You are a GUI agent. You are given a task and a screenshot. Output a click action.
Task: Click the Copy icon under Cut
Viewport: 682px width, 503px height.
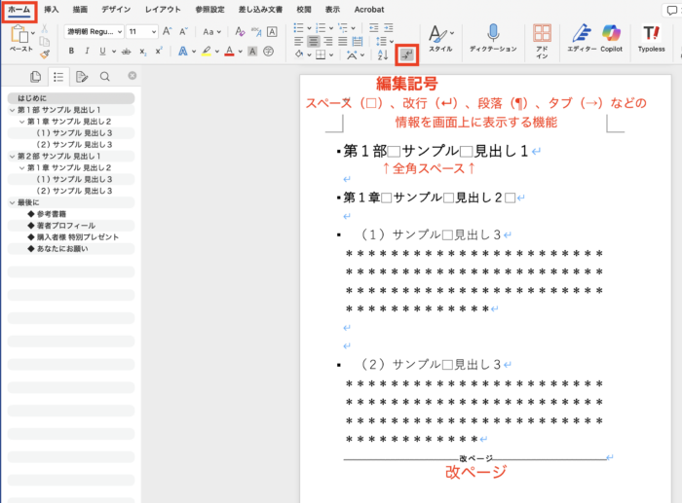(45, 41)
